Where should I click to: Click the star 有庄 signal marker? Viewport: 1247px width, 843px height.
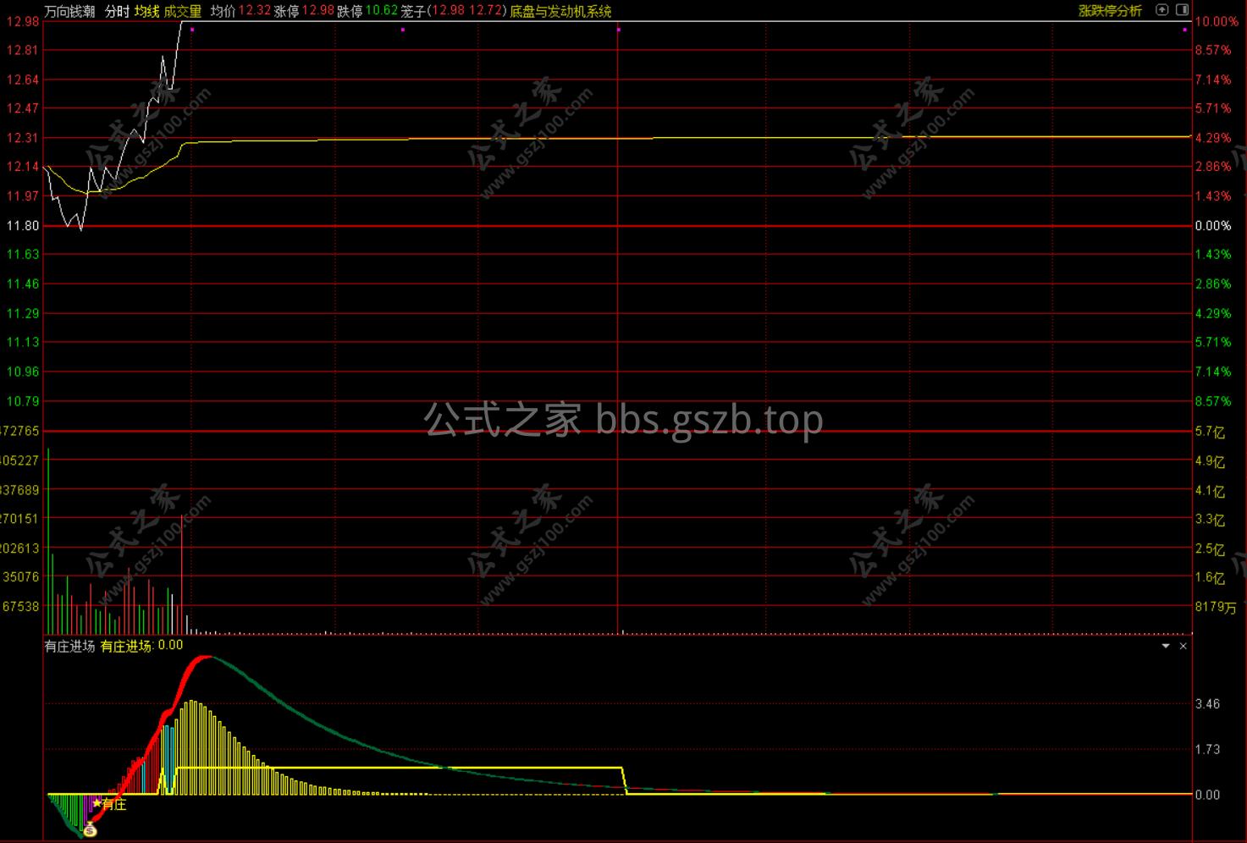(x=110, y=804)
